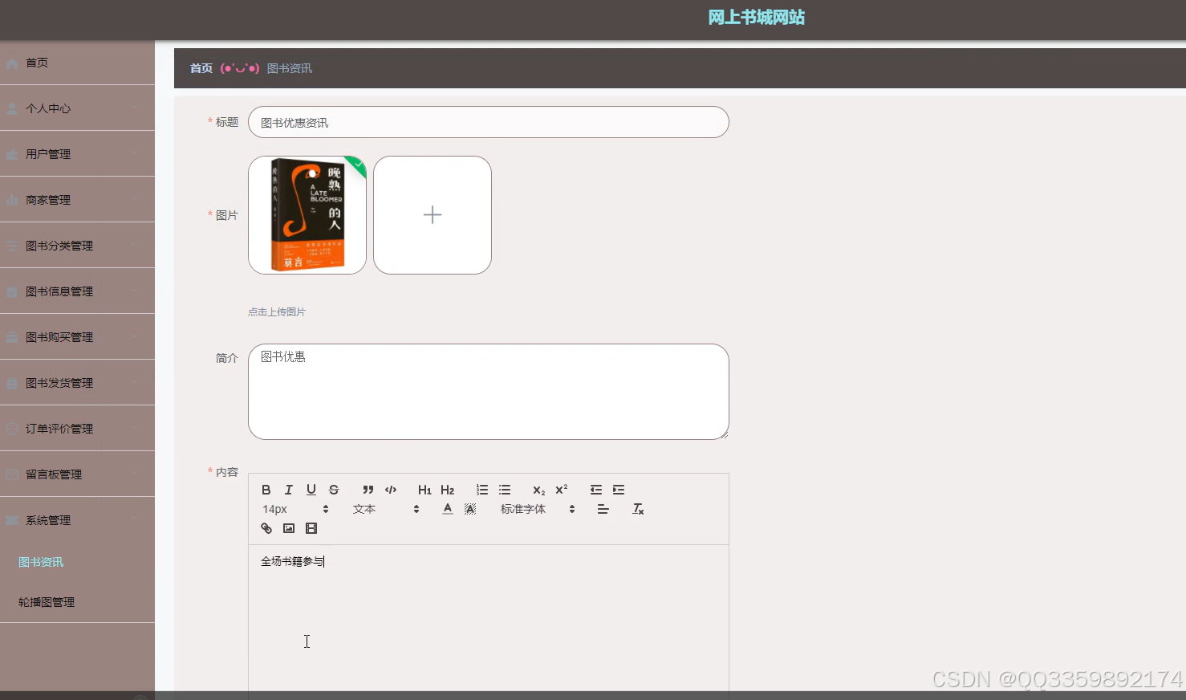Apply Heading 1 style

424,490
